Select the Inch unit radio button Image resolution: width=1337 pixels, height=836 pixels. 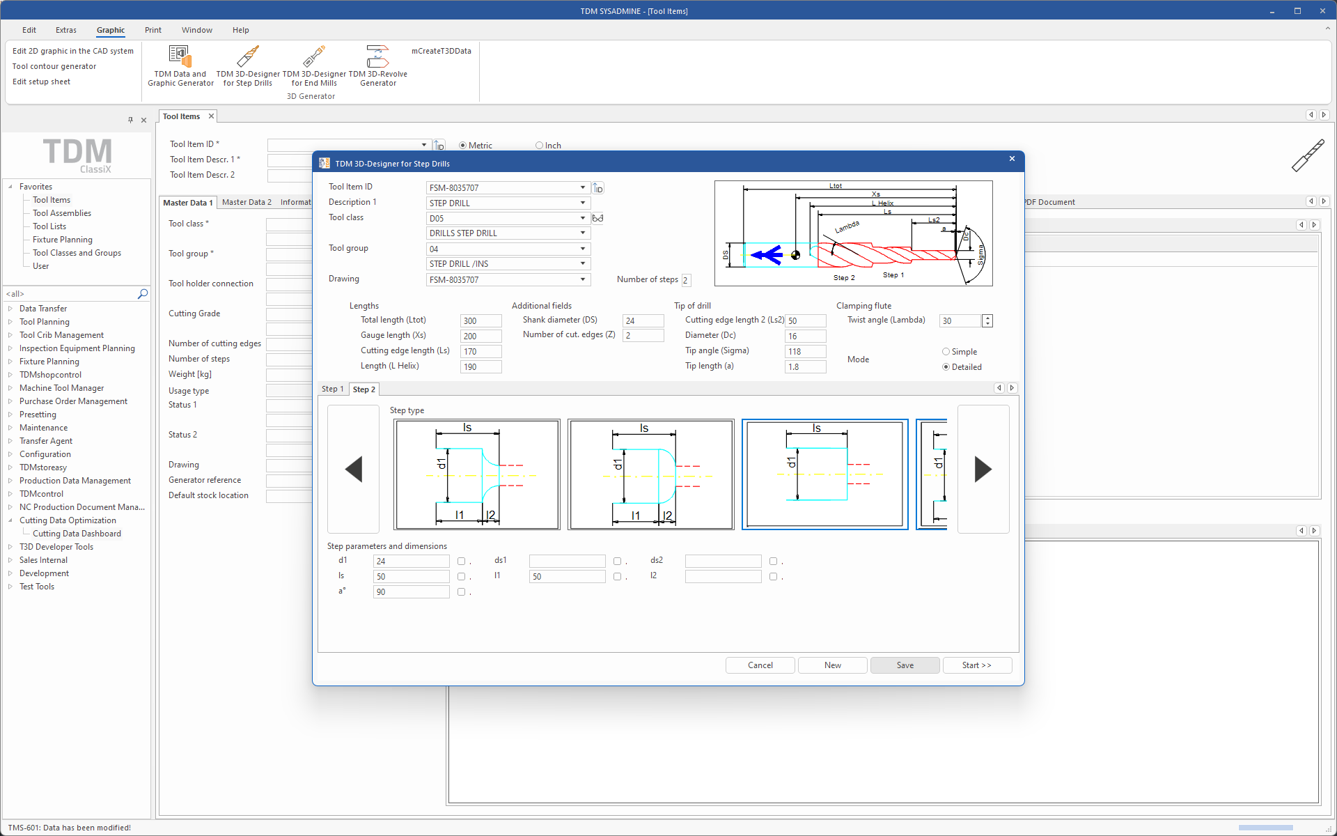click(x=539, y=146)
